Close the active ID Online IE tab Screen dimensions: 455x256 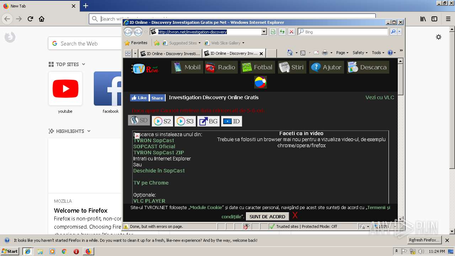(261, 54)
